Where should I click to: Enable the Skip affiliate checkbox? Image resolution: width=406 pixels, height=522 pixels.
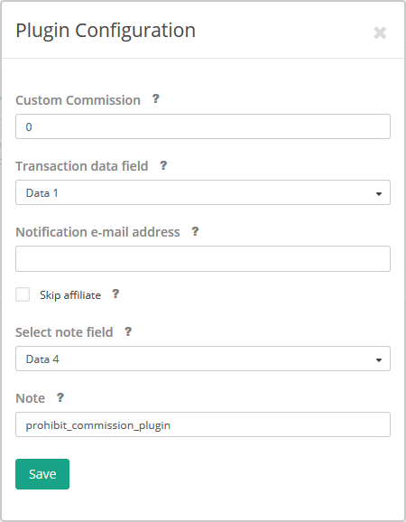[x=23, y=294]
